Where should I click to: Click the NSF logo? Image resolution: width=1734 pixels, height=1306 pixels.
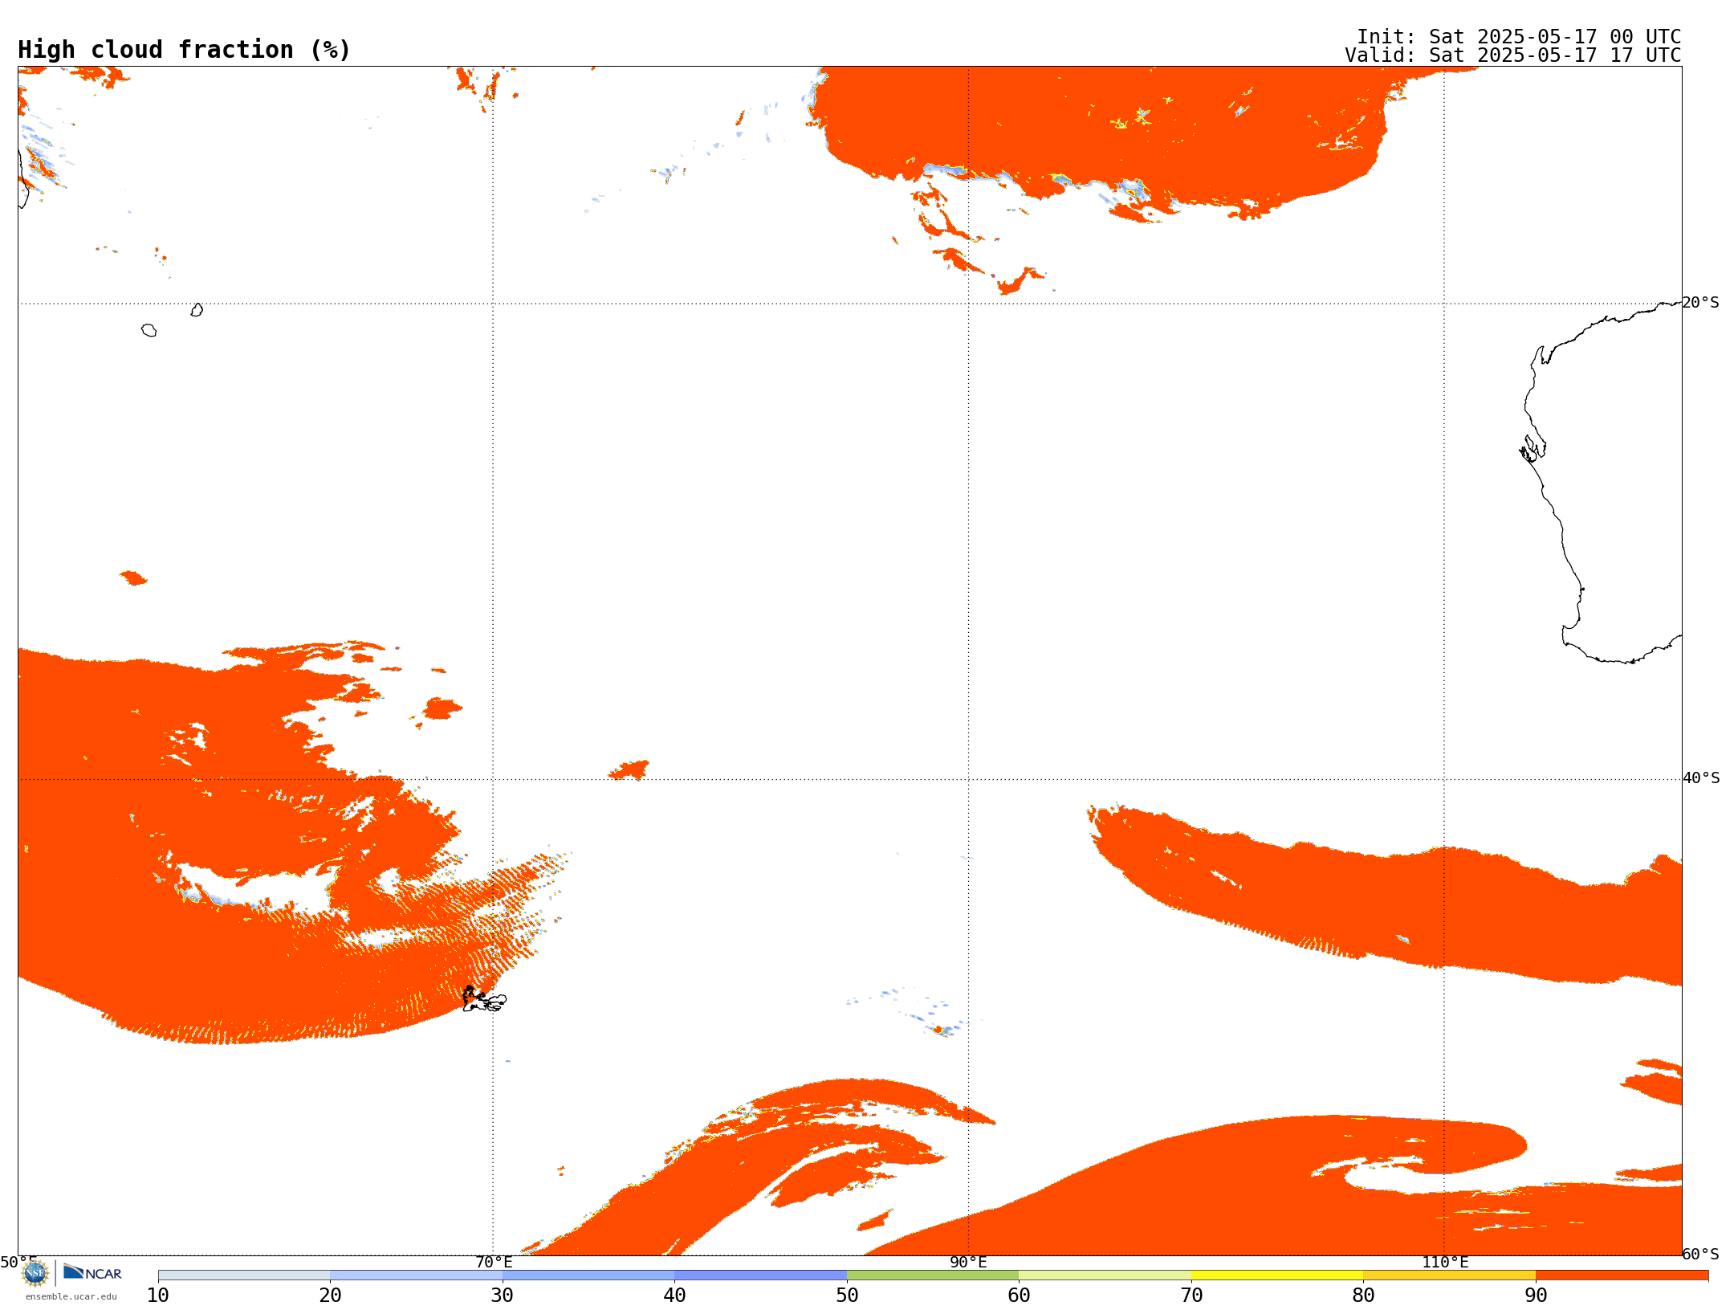click(x=35, y=1273)
